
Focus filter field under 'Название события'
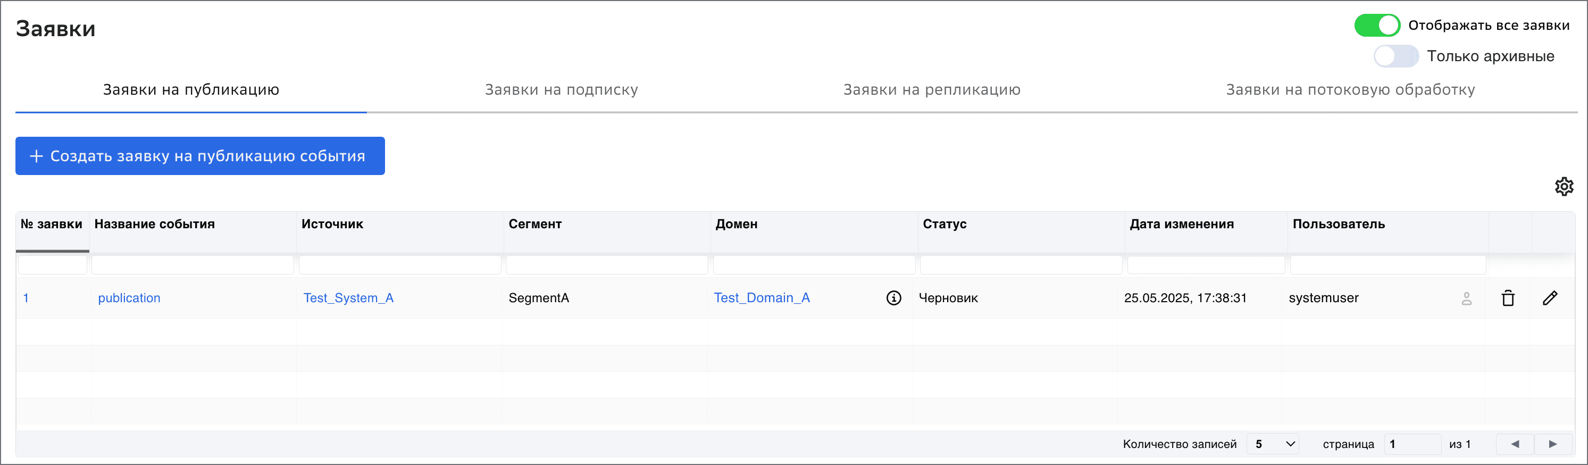pyautogui.click(x=193, y=265)
